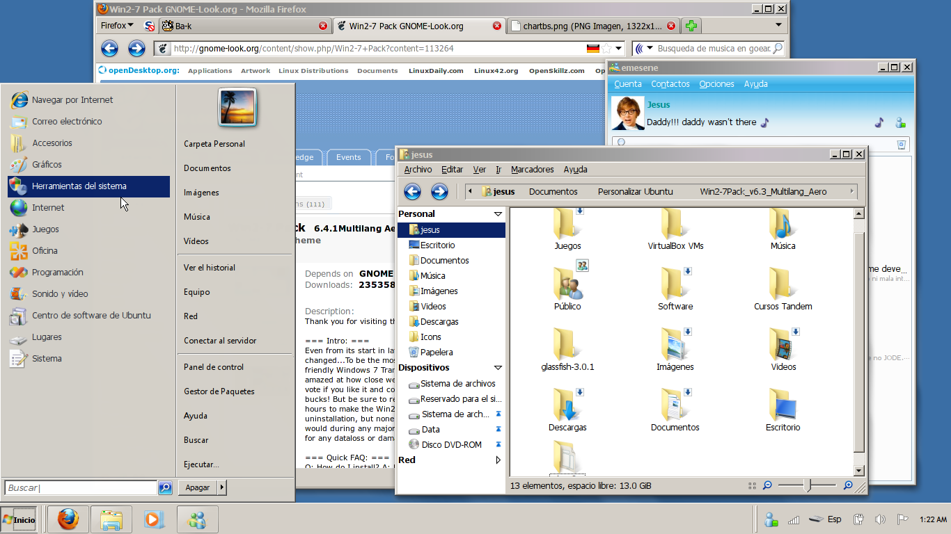
Task: Select Descargas in file manager sidebar
Action: click(451, 322)
